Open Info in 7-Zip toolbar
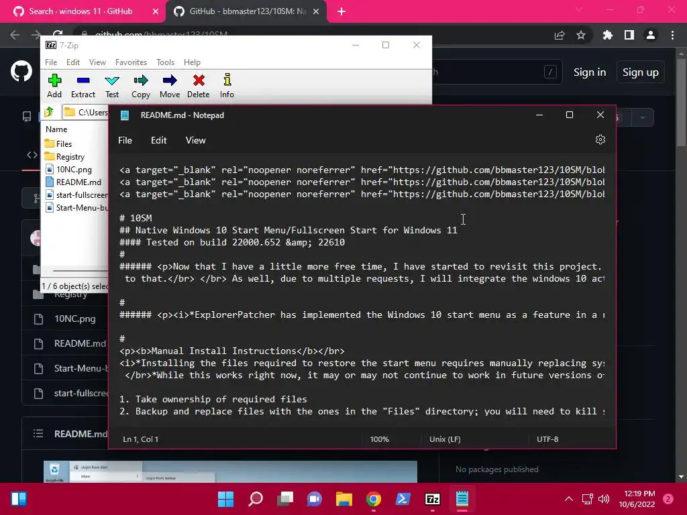The image size is (687, 515). 227,86
